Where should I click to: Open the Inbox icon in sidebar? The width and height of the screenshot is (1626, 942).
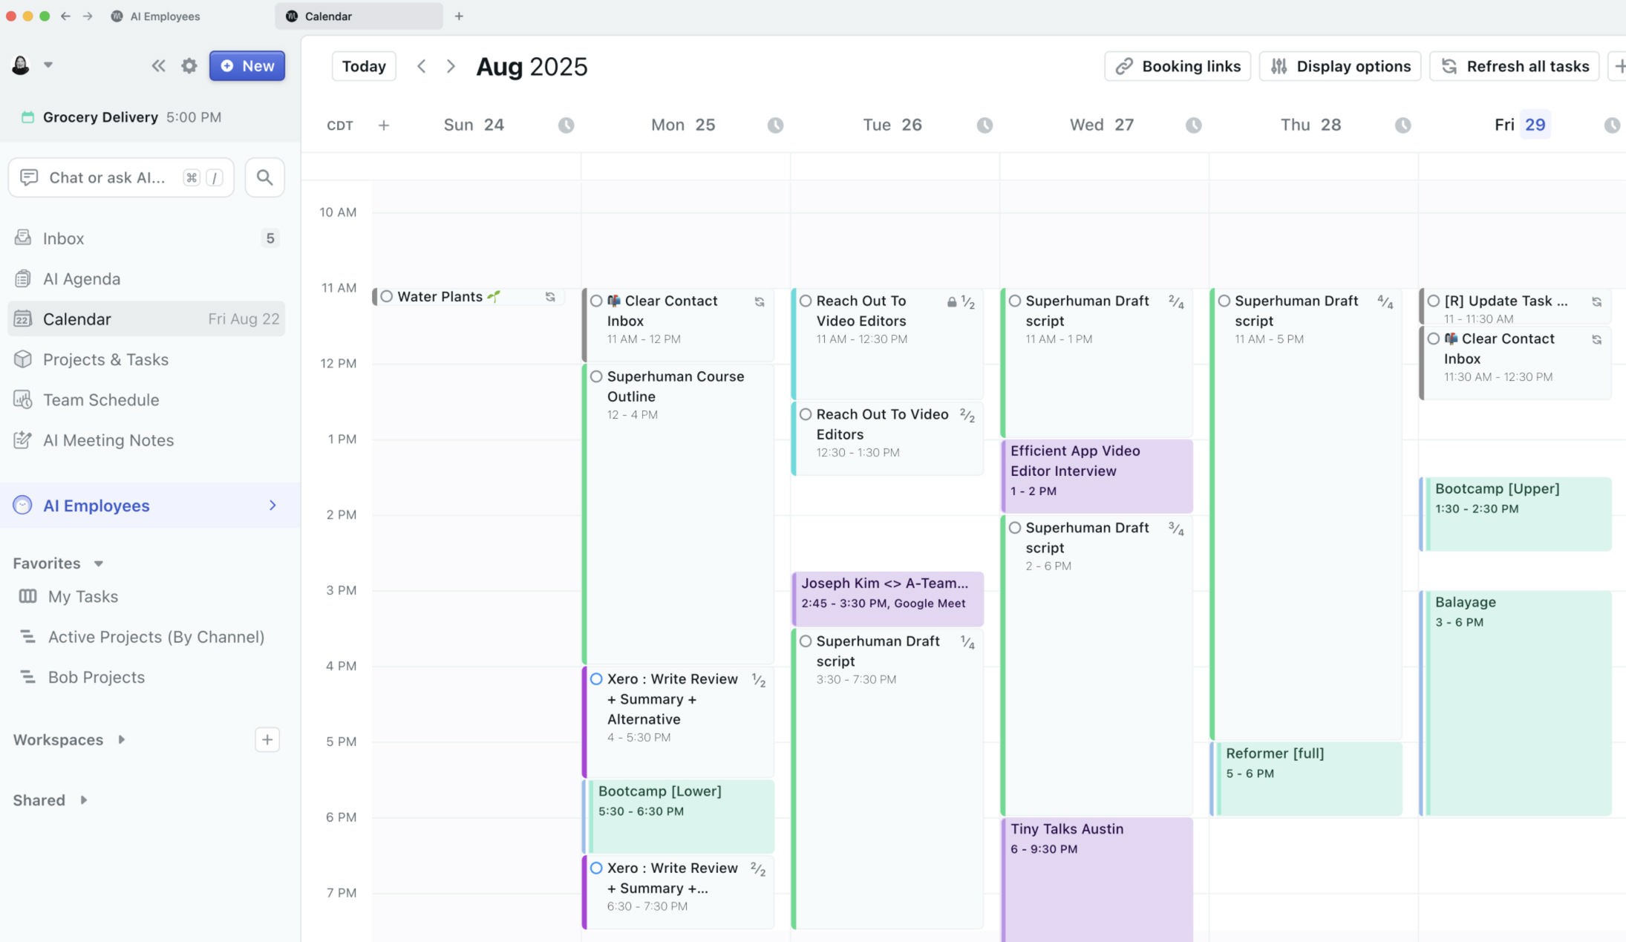click(x=23, y=238)
